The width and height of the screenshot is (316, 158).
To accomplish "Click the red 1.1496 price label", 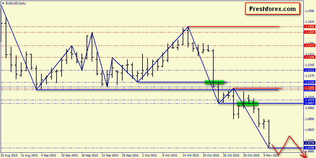I will (x=309, y=27).
